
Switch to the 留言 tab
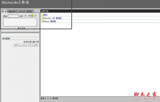(x=4, y=11)
